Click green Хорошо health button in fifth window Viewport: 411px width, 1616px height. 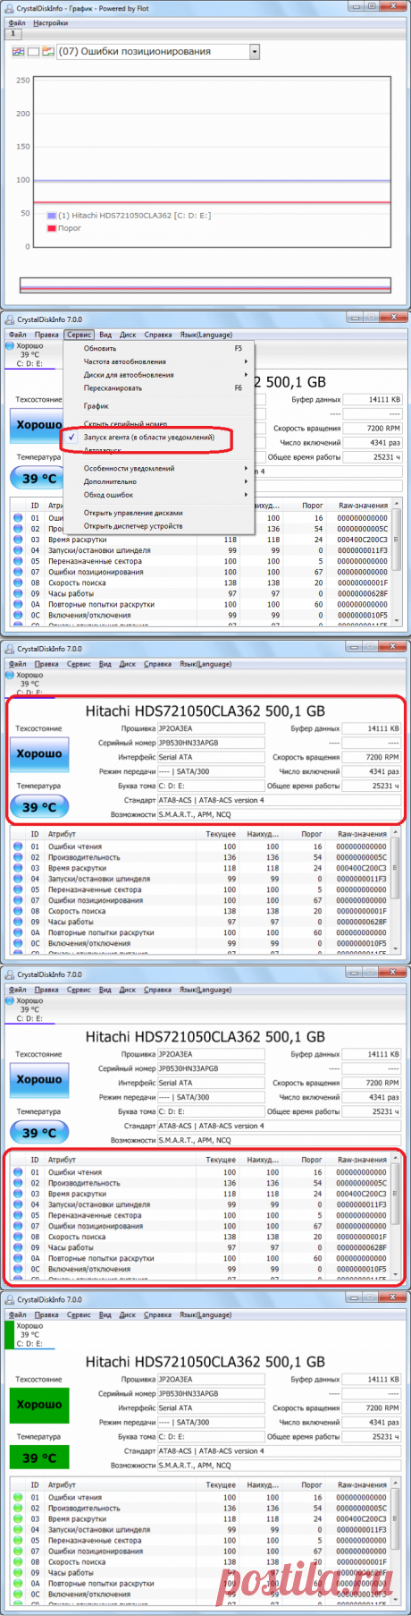[39, 1405]
